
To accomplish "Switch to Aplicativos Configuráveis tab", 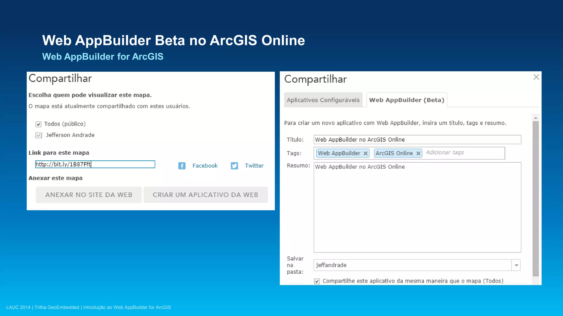I will click(x=323, y=100).
